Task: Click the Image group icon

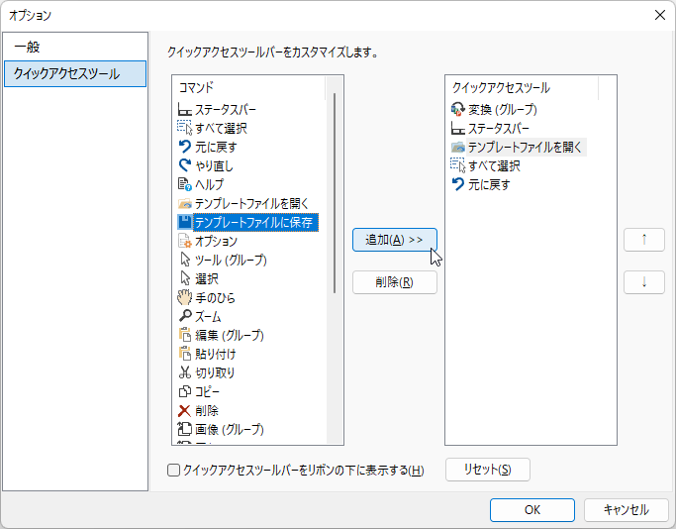Action: 184,429
